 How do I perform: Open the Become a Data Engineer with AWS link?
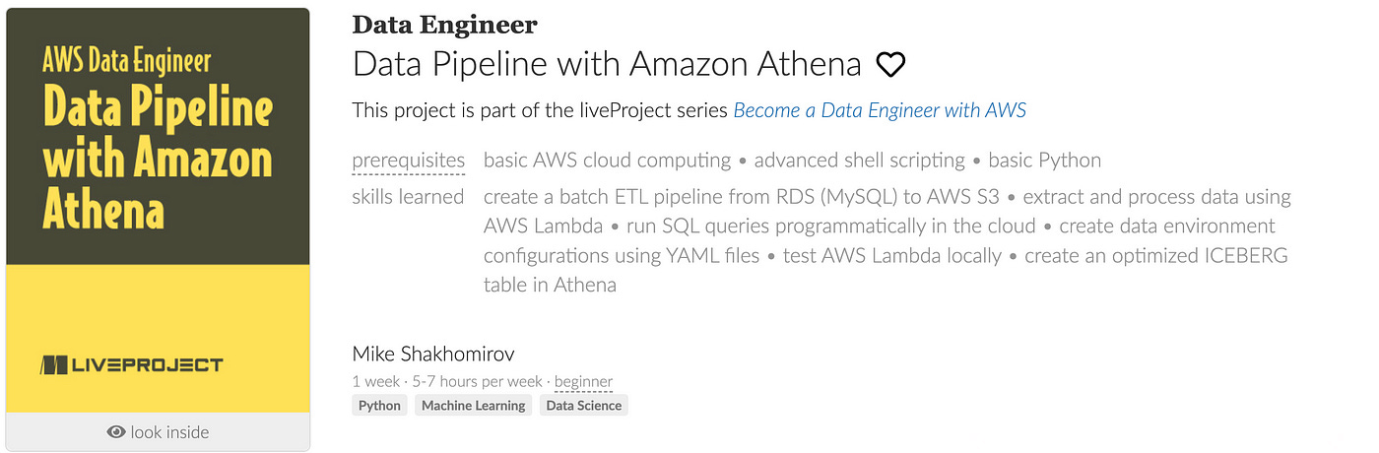[880, 110]
